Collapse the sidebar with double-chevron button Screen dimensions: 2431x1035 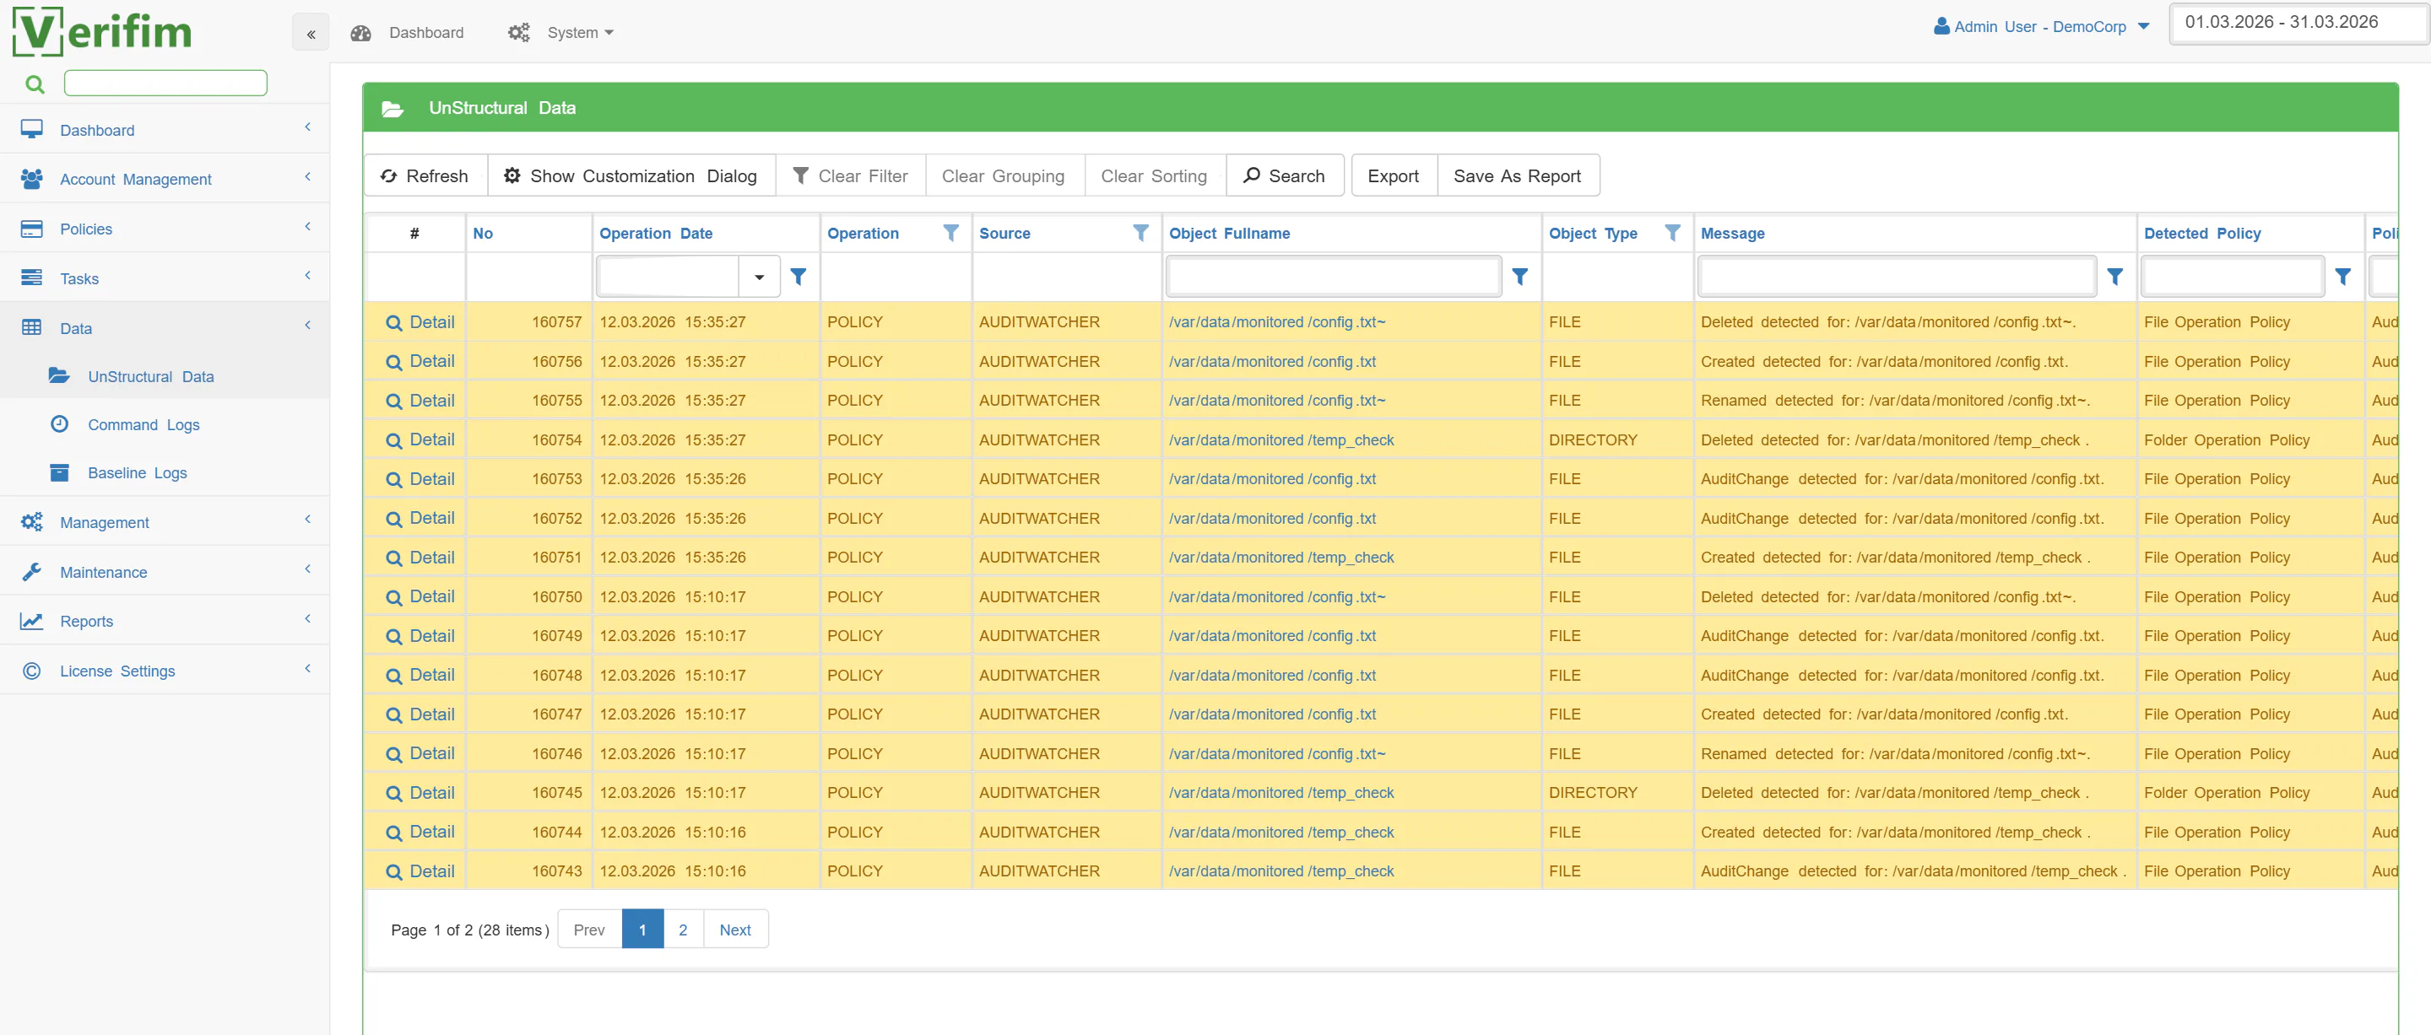coord(311,33)
